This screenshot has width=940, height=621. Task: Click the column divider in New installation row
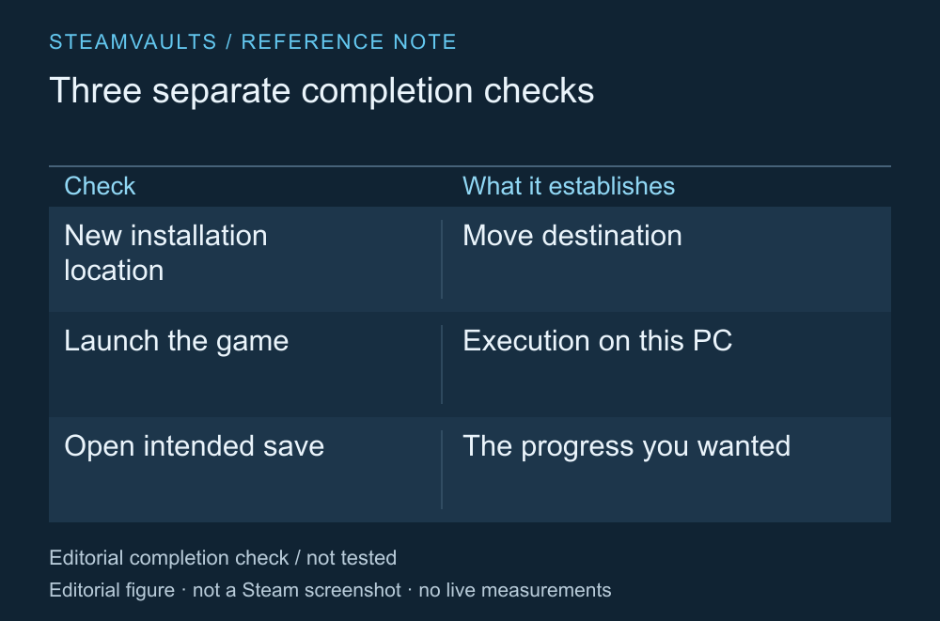coord(442,259)
